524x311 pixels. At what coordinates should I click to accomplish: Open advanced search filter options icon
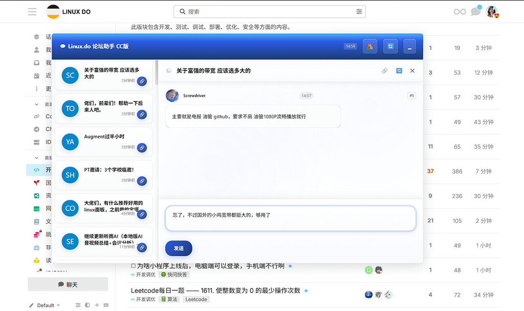click(x=359, y=11)
